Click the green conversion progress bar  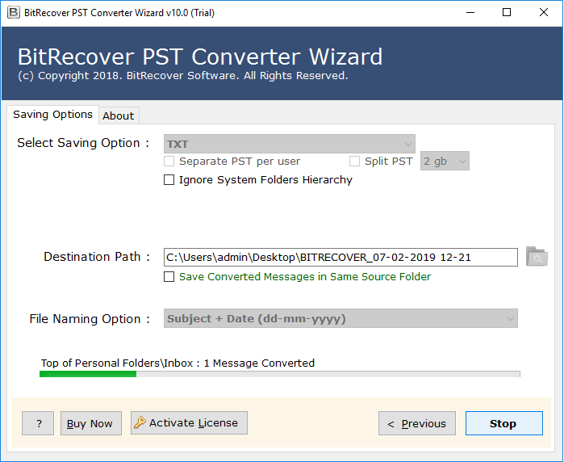point(279,374)
